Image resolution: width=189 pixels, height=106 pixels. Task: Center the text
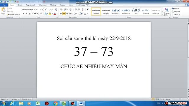pos(64,14)
